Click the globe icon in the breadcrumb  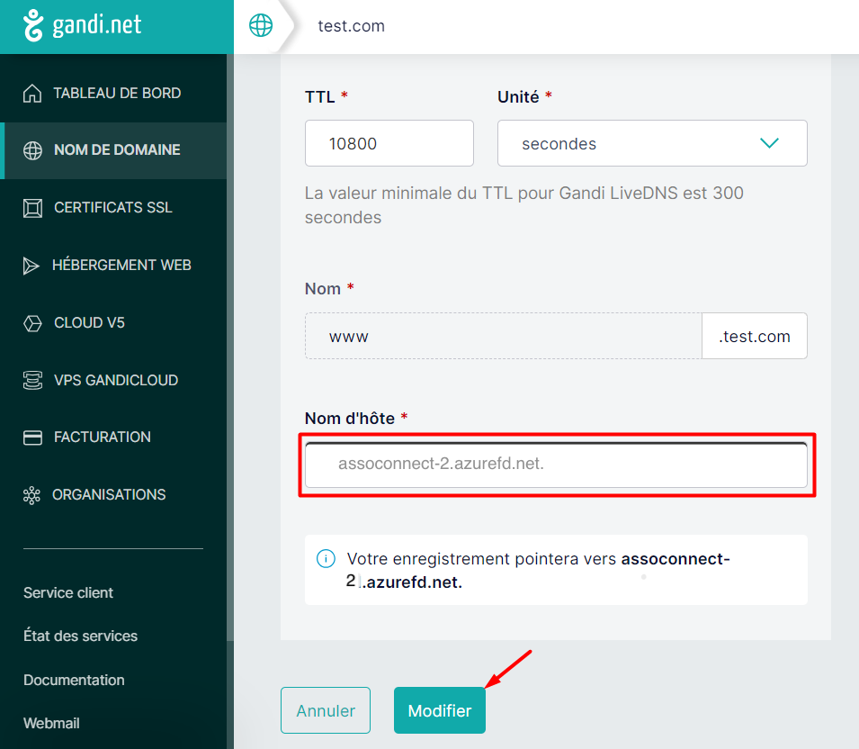click(261, 25)
